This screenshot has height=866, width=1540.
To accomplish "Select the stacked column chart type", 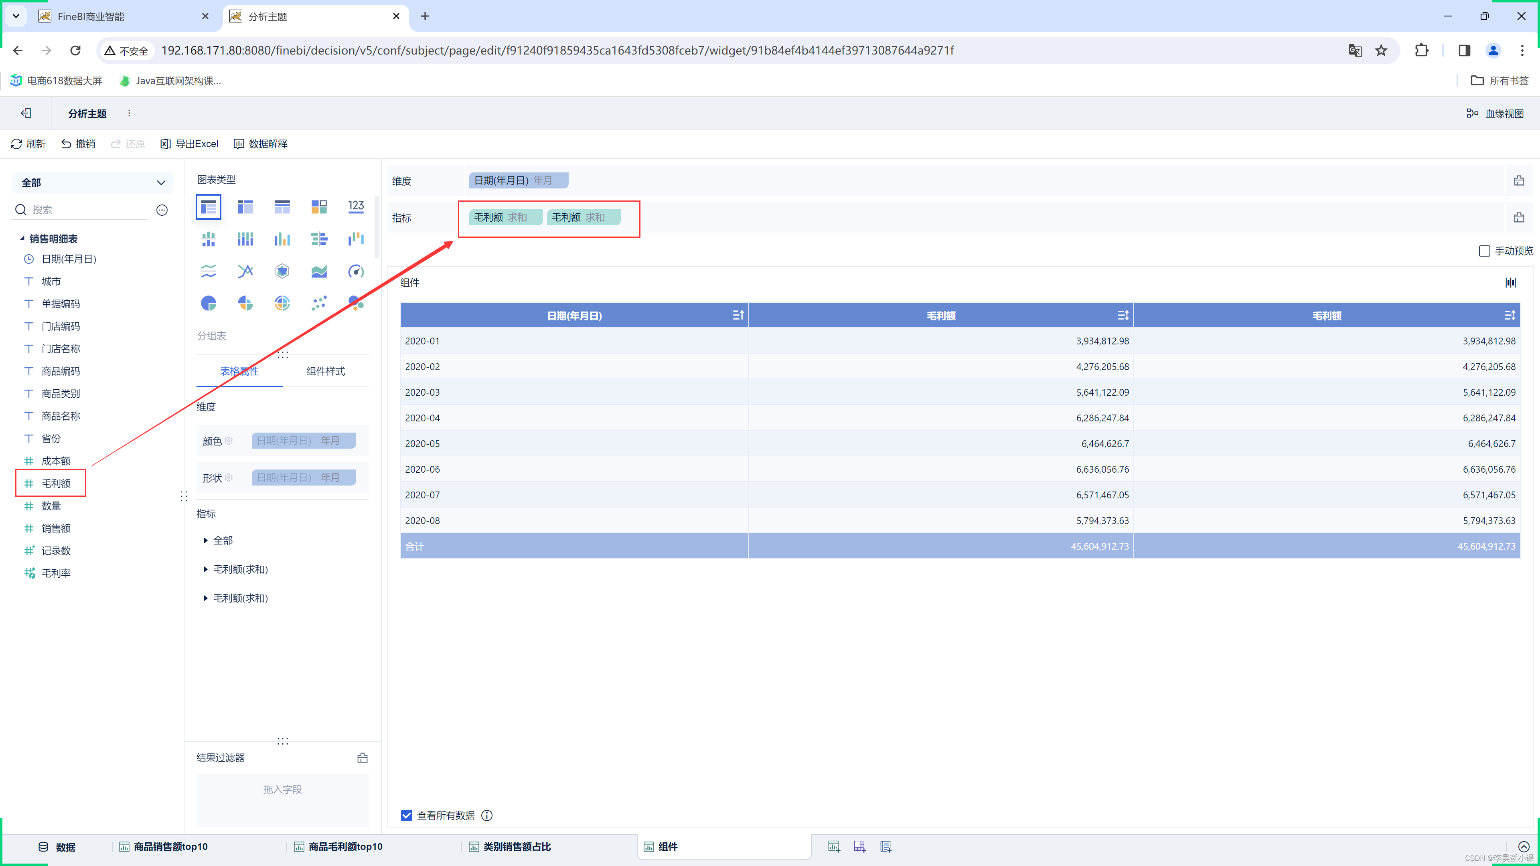I will click(x=245, y=239).
